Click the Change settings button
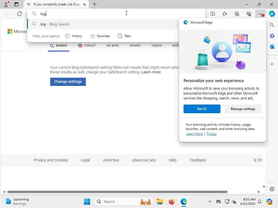Viewport: 278px width, 208px height. tap(68, 82)
